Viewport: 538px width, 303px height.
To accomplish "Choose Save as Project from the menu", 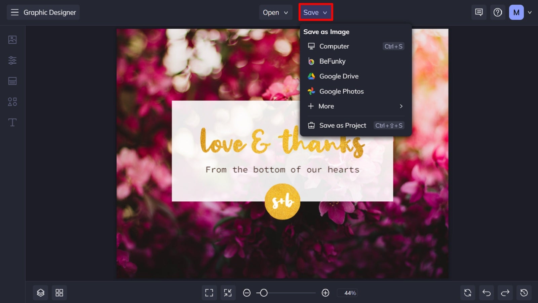I will pyautogui.click(x=343, y=125).
